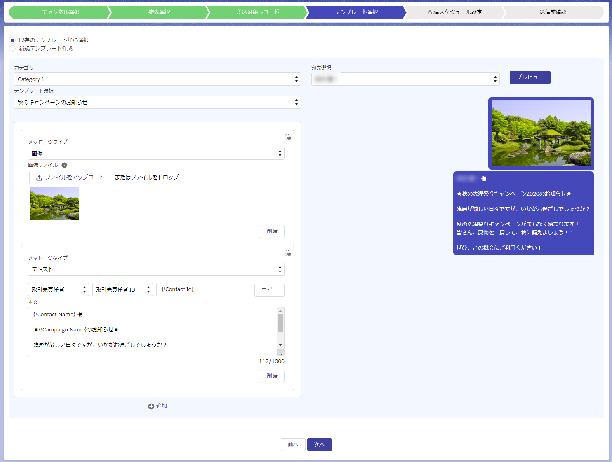Viewport: 612px width, 462px height.
Task: Click the 本文 scrollbar up arrow
Action: 281,311
